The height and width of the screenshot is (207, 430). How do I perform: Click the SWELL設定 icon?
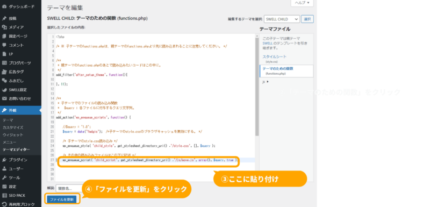4,90
